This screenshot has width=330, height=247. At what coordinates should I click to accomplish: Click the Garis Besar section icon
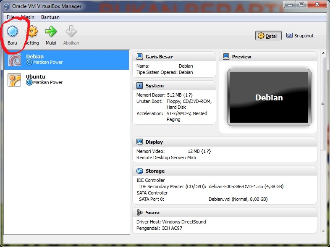139,57
